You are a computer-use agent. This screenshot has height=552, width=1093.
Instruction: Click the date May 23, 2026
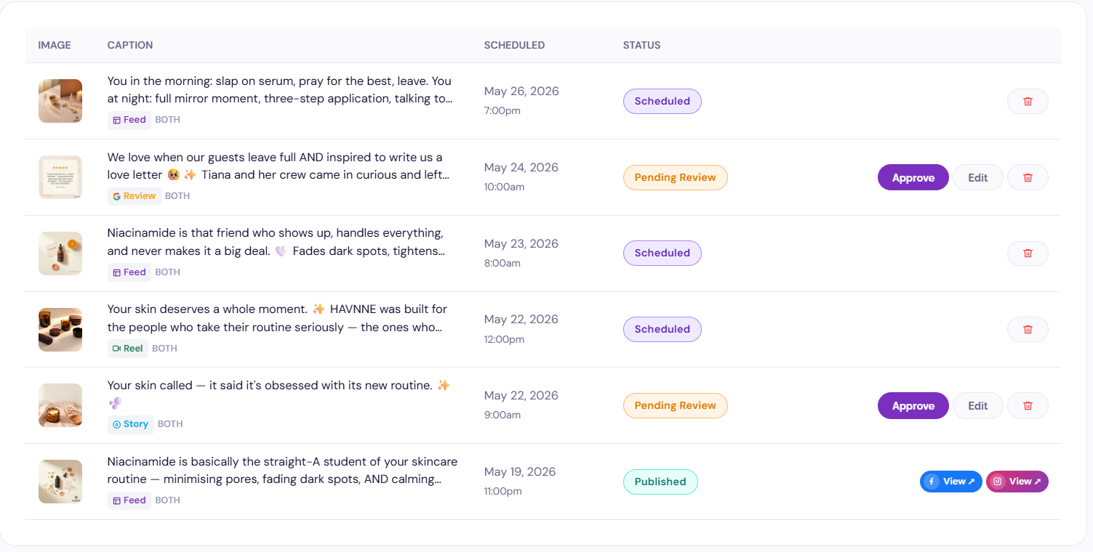point(521,243)
